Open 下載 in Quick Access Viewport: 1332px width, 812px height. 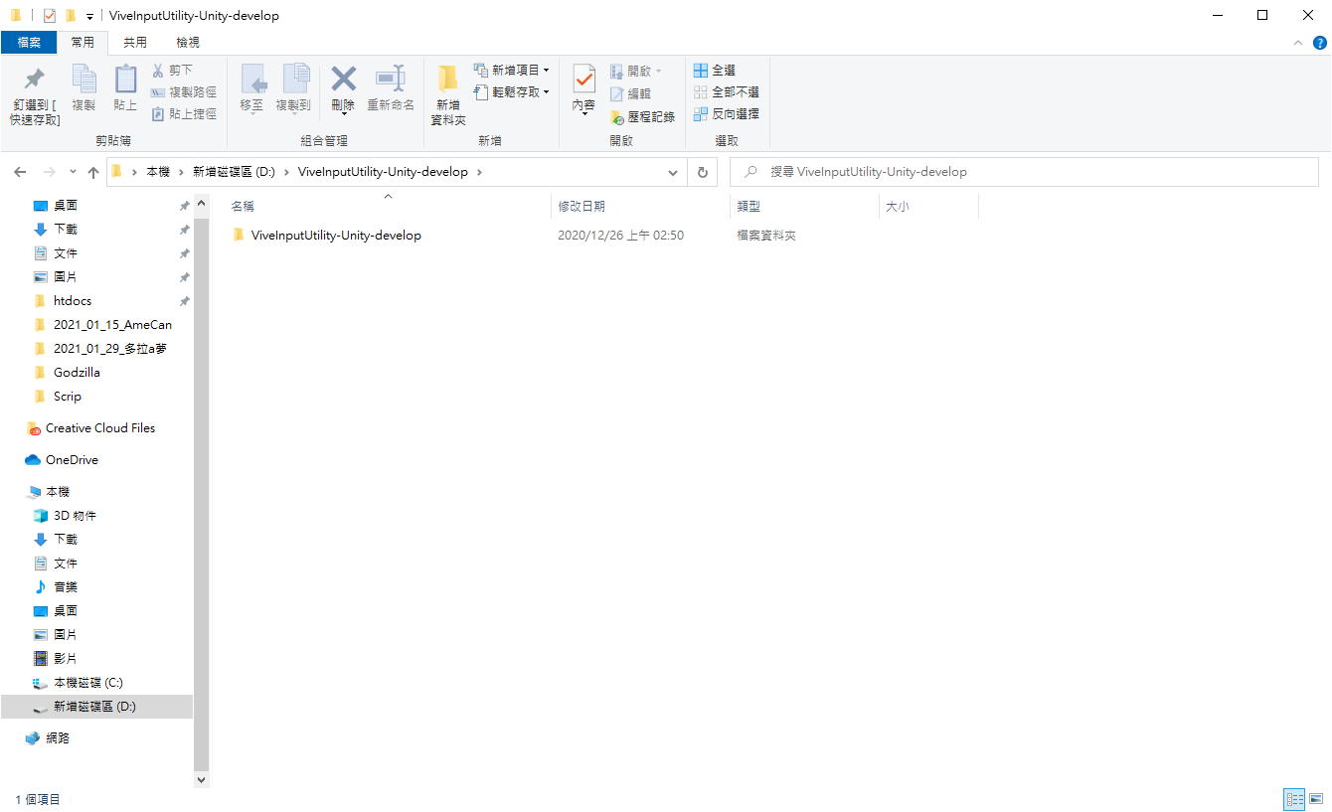66,230
